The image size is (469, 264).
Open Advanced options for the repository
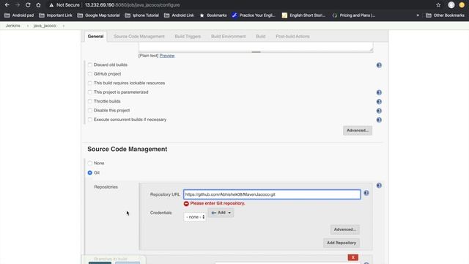pyautogui.click(x=345, y=230)
